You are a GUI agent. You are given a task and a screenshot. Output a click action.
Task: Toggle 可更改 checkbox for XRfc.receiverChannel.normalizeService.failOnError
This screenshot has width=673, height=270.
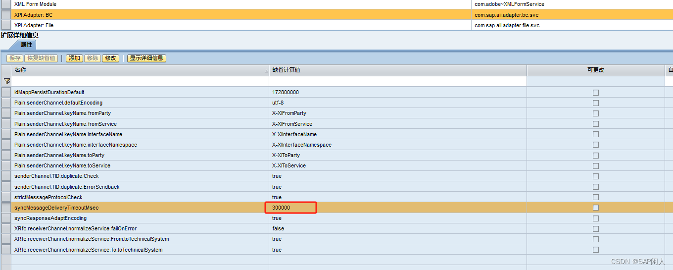(x=596, y=229)
